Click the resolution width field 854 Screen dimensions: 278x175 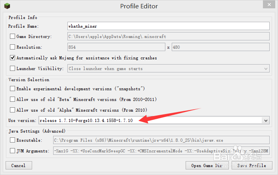[116, 47]
